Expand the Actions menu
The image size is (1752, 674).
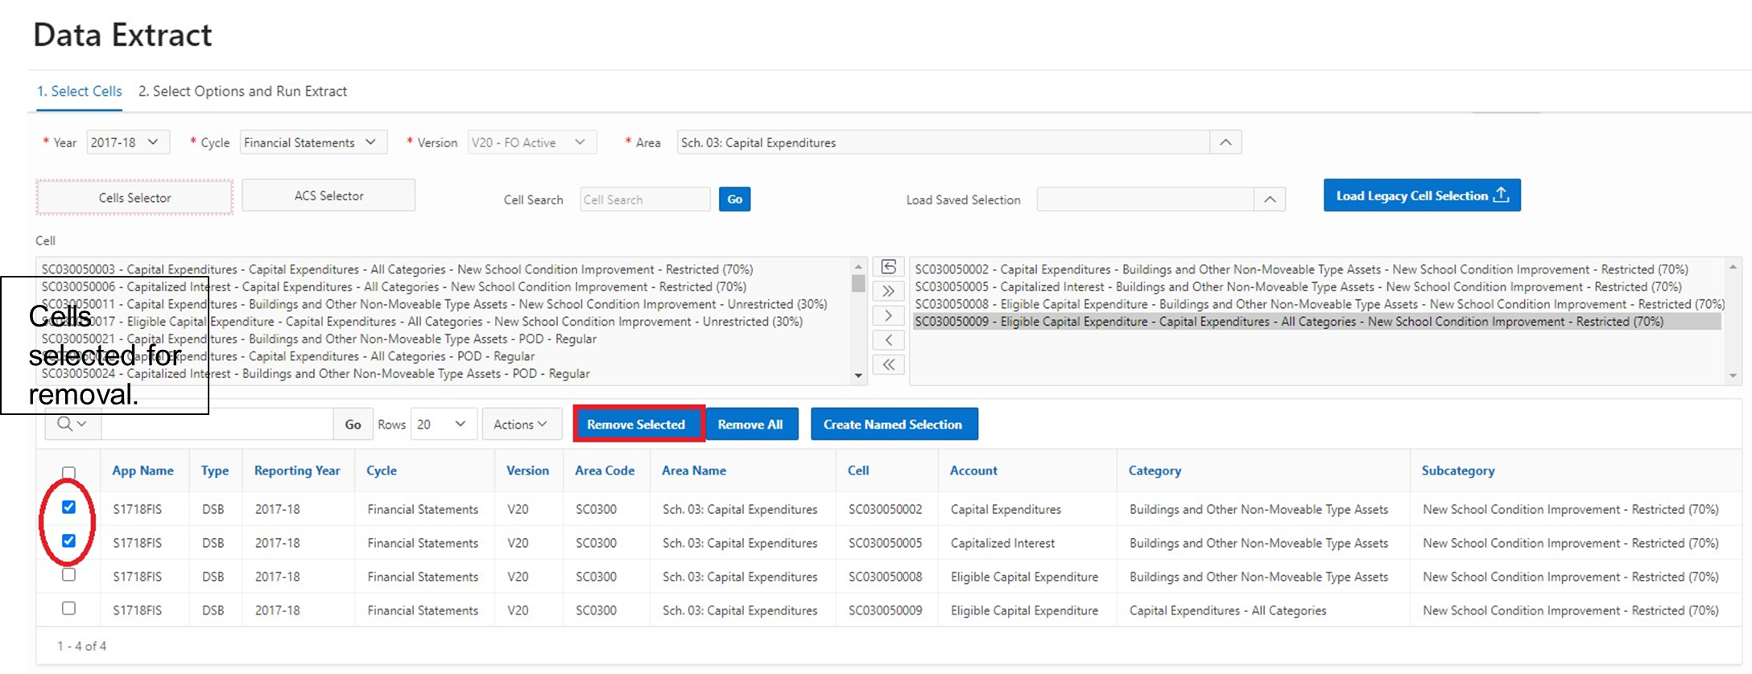pos(520,424)
